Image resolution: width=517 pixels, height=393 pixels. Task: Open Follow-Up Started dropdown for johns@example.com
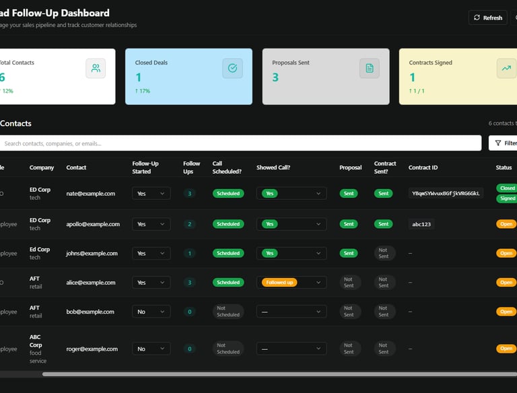pos(151,253)
